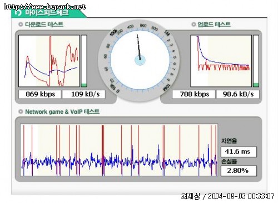Click the 98.6 kB/s upload value
Screen dimensions: 278x203
point(238,94)
